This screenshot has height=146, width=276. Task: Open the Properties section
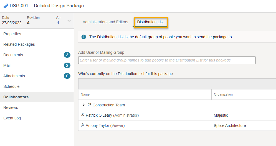(x=12, y=34)
